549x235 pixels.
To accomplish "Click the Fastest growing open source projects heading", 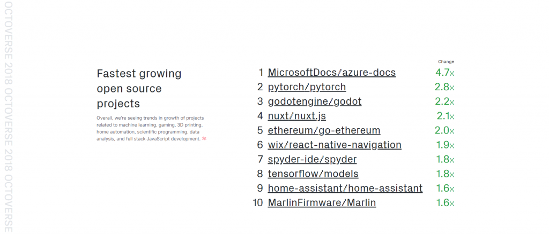I will 139,89.
